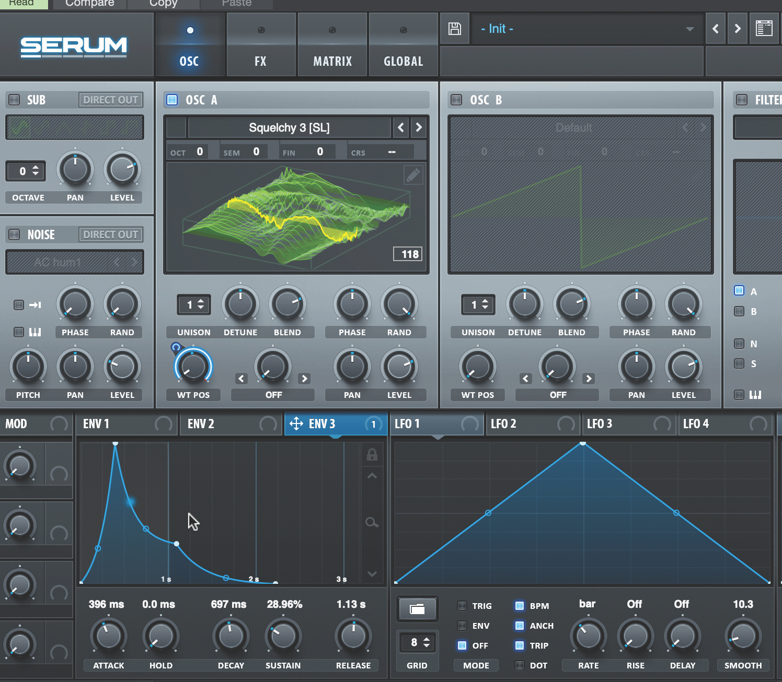The width and height of the screenshot is (782, 682).
Task: Click the envelope scroll down chevron
Action: pyautogui.click(x=372, y=574)
